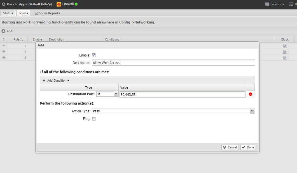Image resolution: width=297 pixels, height=173 pixels.
Task: Enable the Flag checkbox
Action: [x=94, y=119]
